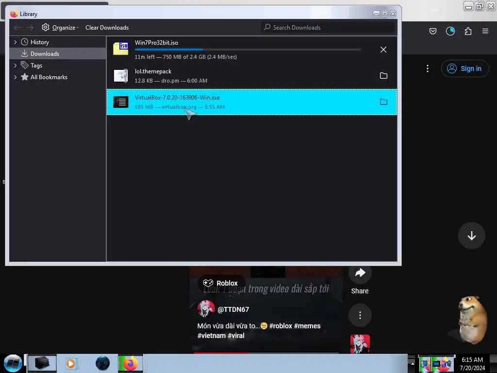Open Firefox Pocket save icon
This screenshot has width=497, height=373.
click(x=432, y=31)
